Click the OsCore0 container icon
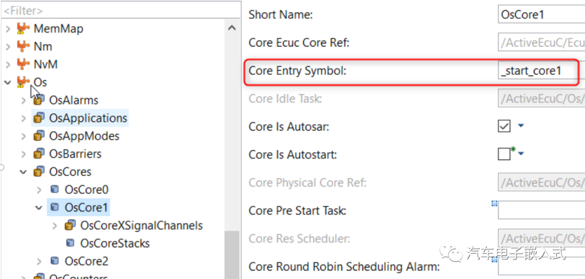The width and height of the screenshot is (585, 279). pos(55,189)
